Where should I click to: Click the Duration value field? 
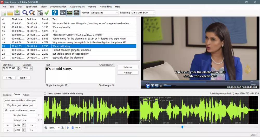pos(26,68)
